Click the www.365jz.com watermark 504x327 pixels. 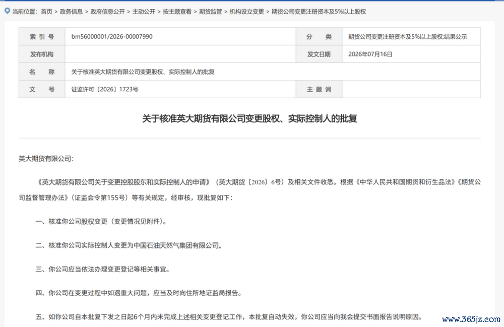tap(471, 319)
